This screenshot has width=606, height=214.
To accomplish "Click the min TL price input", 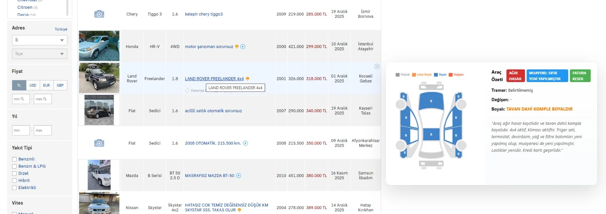I will pyautogui.click(x=20, y=99).
